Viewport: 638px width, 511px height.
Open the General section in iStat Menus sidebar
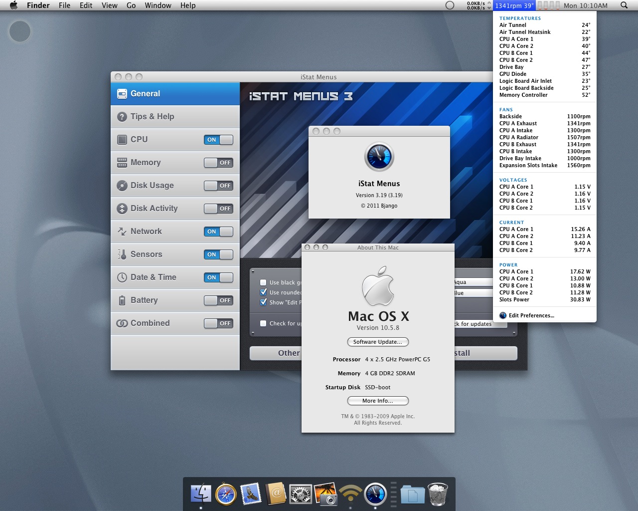175,94
